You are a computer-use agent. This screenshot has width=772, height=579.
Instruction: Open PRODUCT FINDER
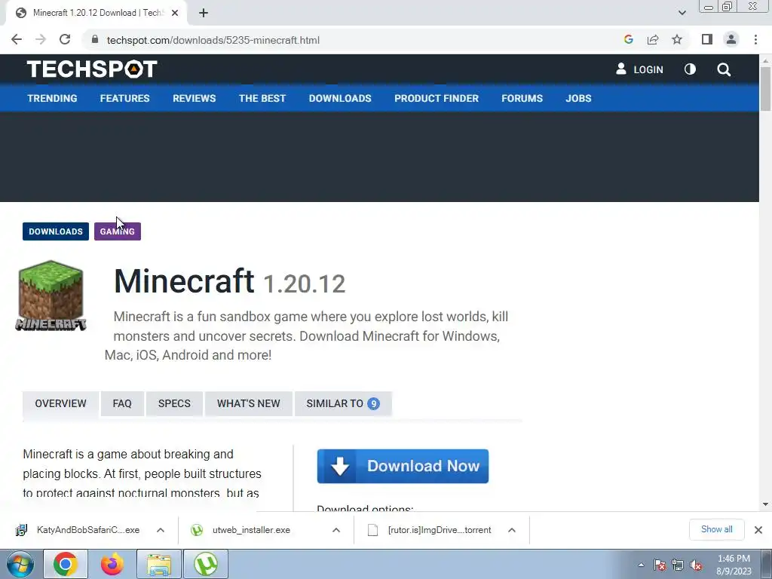(437, 99)
